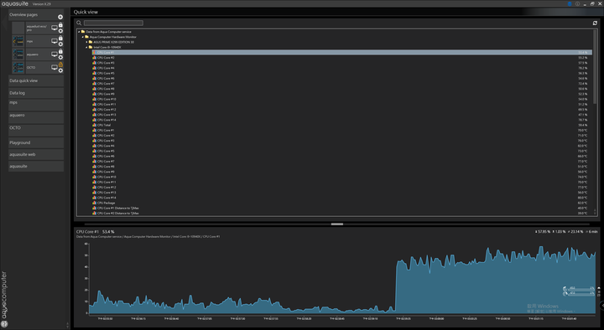This screenshot has height=330, width=604.
Task: Click folder icon of Data from Aqua Computer service
Action: pyautogui.click(x=83, y=32)
